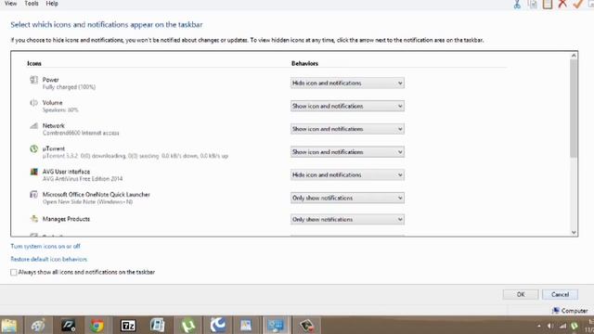594x334 pixels.
Task: Click the list scrollbar up arrow
Action: coord(574,56)
